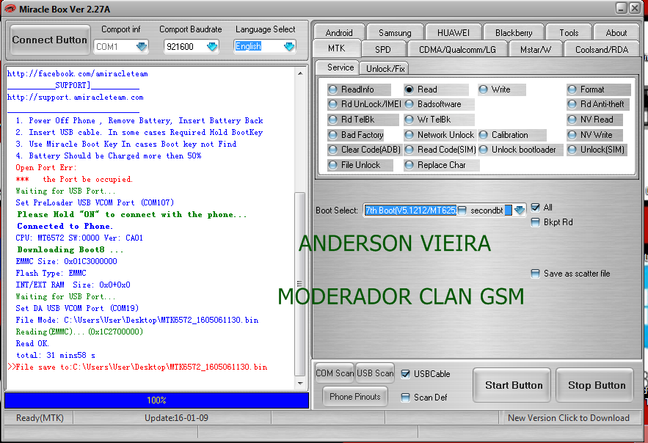Open the HUAWEI tab
Screen dimensions: 648x443
coord(454,32)
